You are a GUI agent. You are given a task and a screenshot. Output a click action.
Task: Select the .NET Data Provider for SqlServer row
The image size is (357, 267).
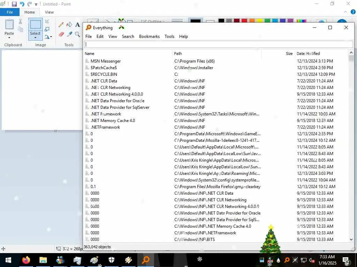[x=216, y=107]
